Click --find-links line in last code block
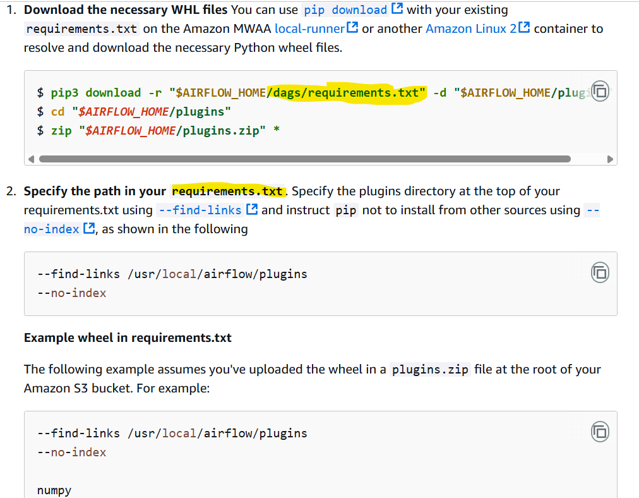This screenshot has width=639, height=498. [x=172, y=433]
